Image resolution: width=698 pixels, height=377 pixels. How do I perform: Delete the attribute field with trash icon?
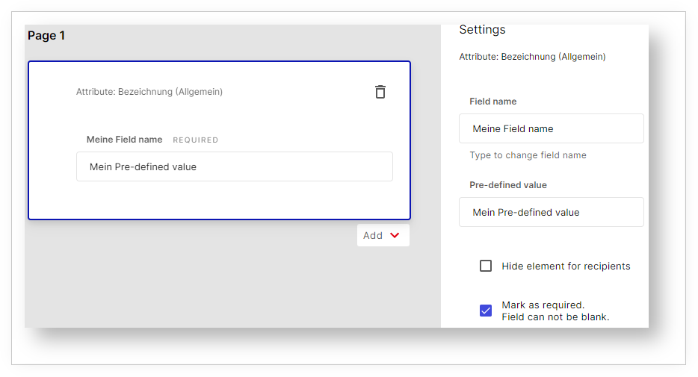pyautogui.click(x=380, y=92)
